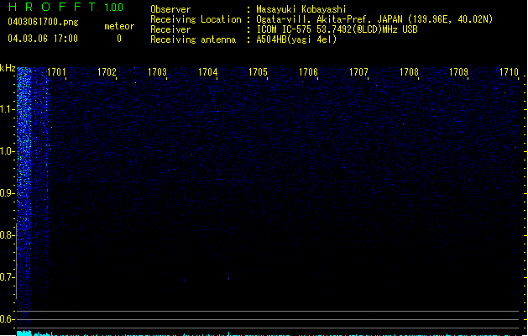Click the 0.7 kHz axis label
Screen dimensions: 528x336
click(x=7, y=277)
